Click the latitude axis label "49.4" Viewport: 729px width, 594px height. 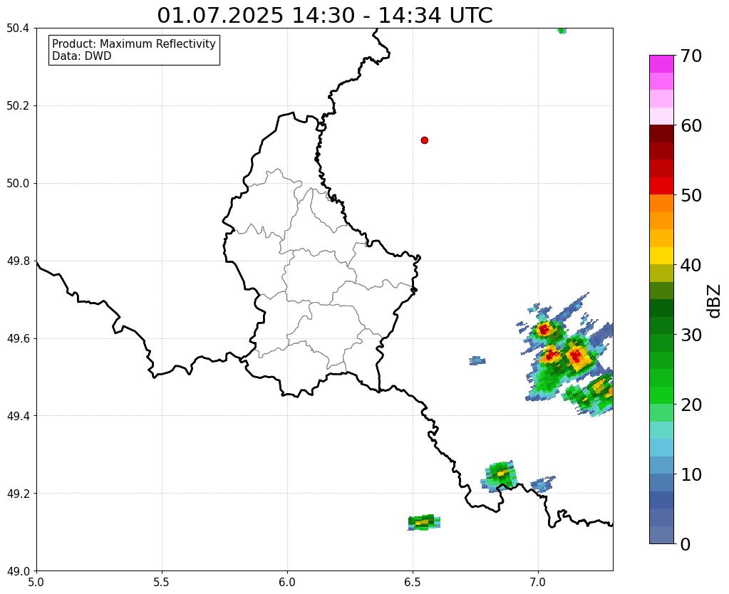(x=18, y=416)
